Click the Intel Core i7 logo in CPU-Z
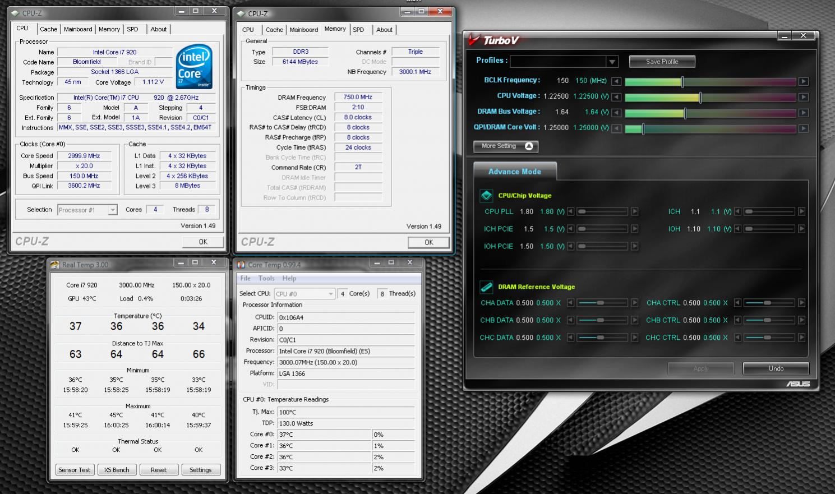Image resolution: width=835 pixels, height=494 pixels. tap(194, 67)
